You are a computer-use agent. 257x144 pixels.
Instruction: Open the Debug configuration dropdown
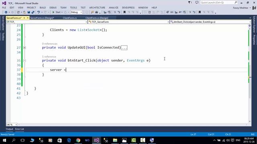tap(76, 12)
